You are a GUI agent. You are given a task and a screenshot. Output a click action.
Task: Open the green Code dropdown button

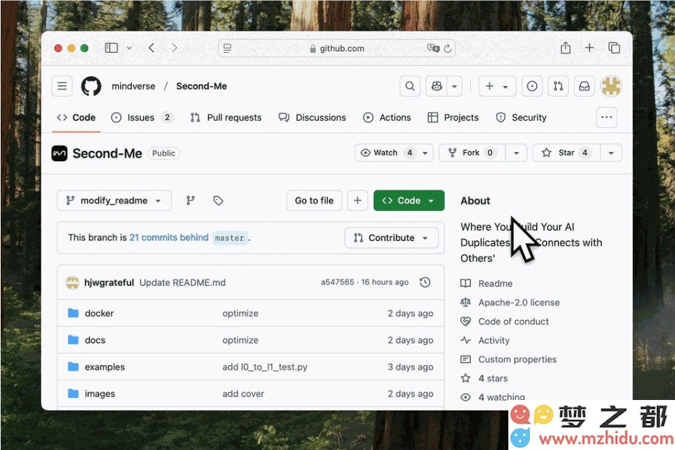coord(409,201)
